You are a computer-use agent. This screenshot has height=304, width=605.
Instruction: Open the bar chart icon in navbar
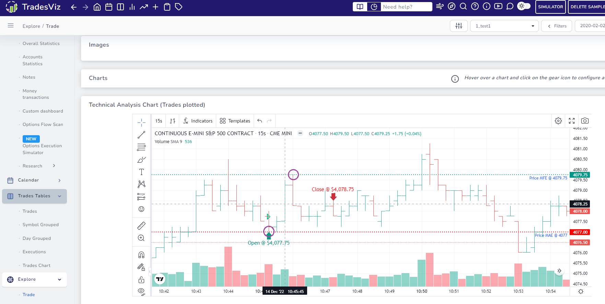click(132, 7)
